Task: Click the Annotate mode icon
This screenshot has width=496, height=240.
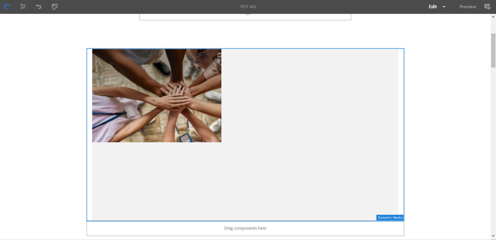Action: [487, 6]
